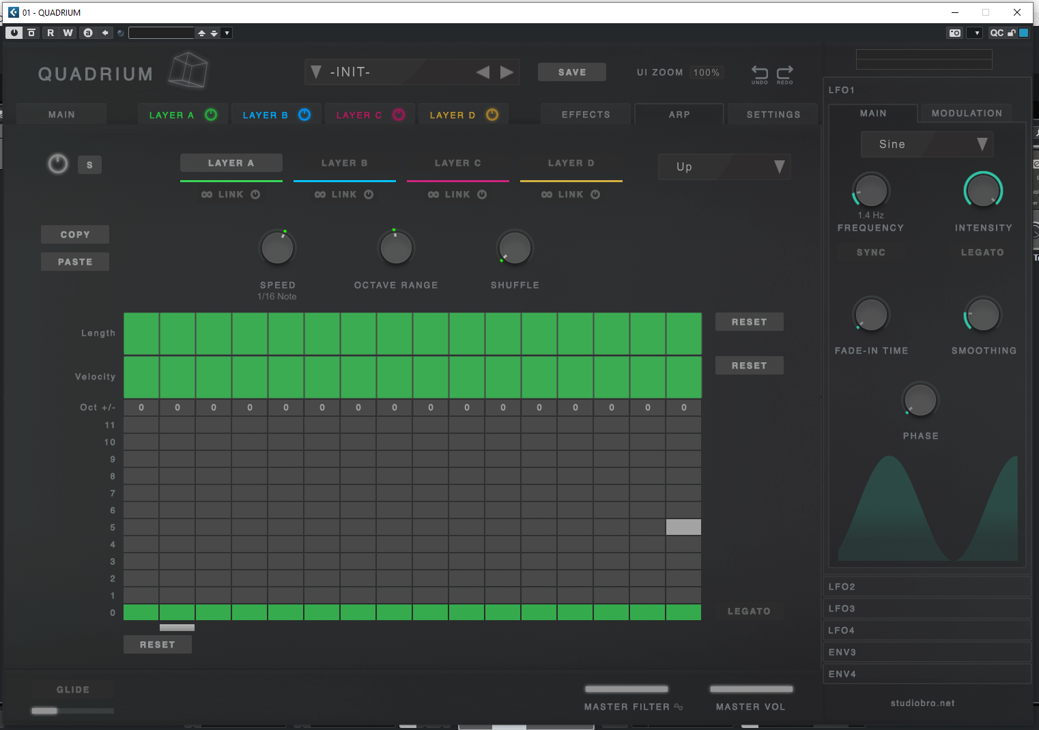This screenshot has height=730, width=1039.
Task: Toggle the LFO SYNC button
Action: click(x=871, y=252)
